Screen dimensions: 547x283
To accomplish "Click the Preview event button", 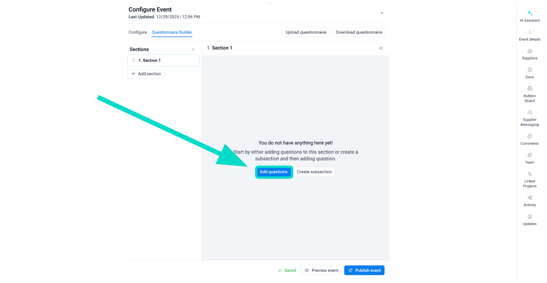I will (321, 270).
